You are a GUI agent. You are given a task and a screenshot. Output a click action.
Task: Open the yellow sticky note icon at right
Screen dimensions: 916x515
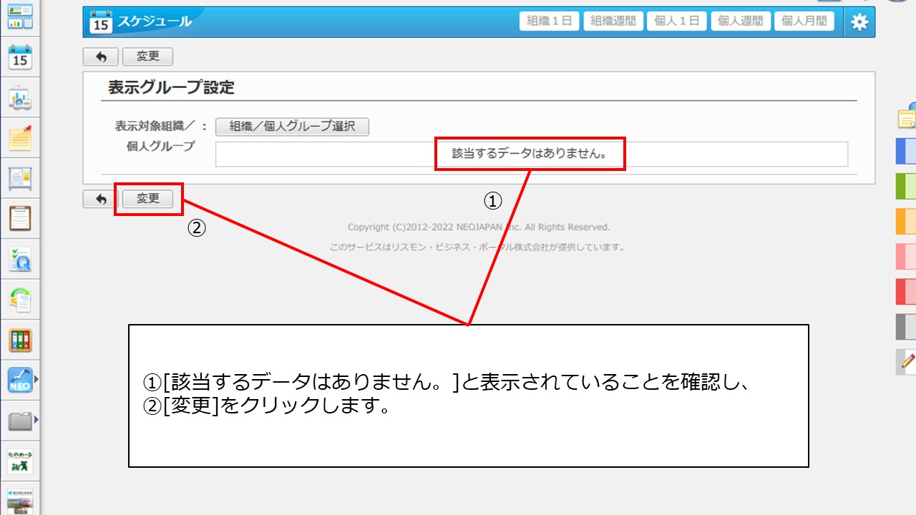[907, 117]
